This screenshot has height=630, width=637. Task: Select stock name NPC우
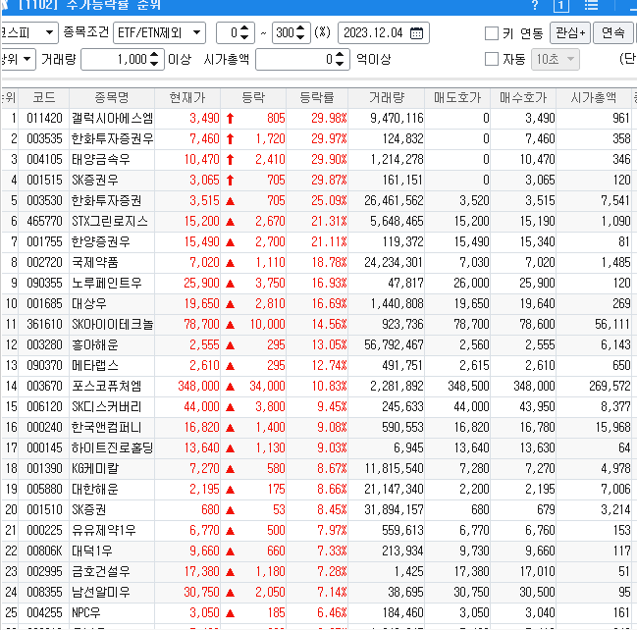pyautogui.click(x=86, y=613)
